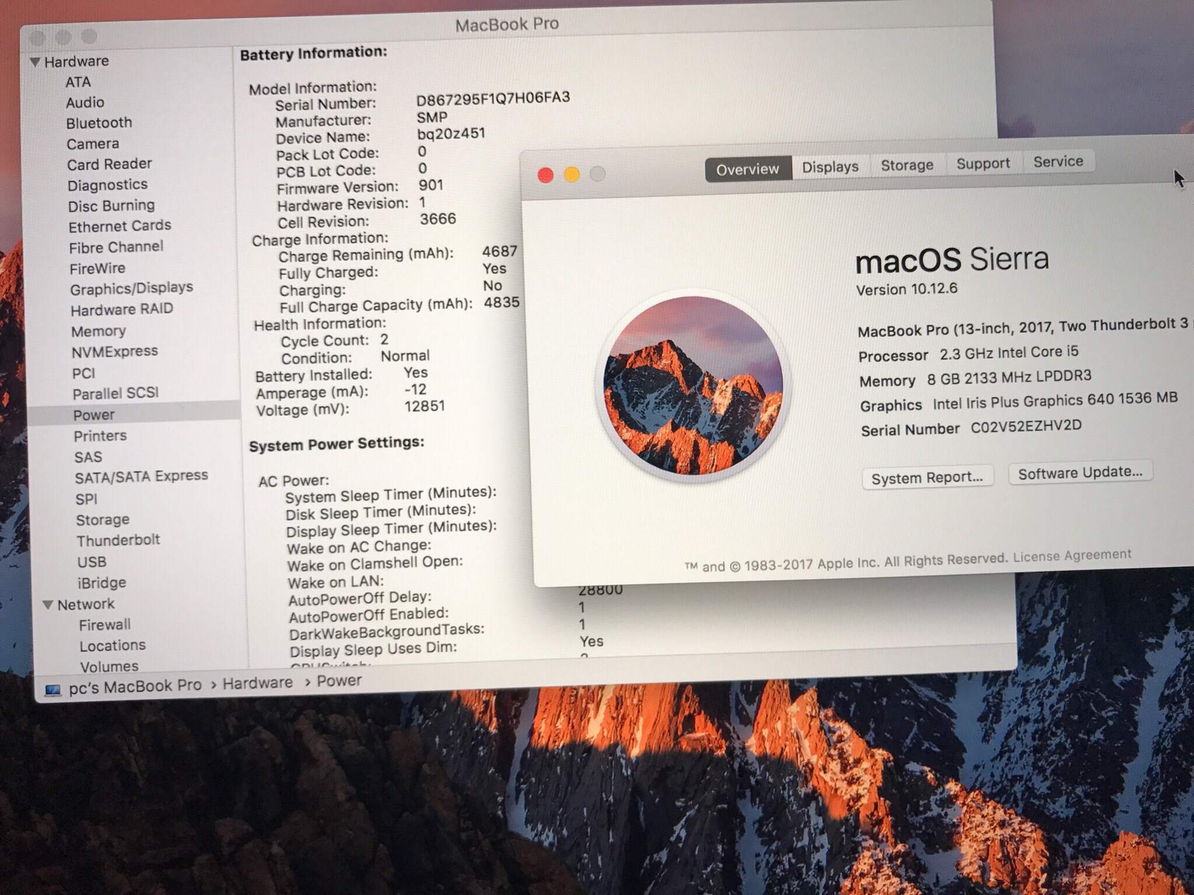Close the About This Mac window
This screenshot has width=1194, height=895.
[545, 175]
